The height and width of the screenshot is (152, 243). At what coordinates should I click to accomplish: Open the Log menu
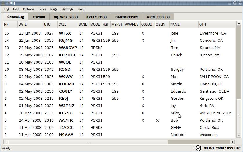6,9
